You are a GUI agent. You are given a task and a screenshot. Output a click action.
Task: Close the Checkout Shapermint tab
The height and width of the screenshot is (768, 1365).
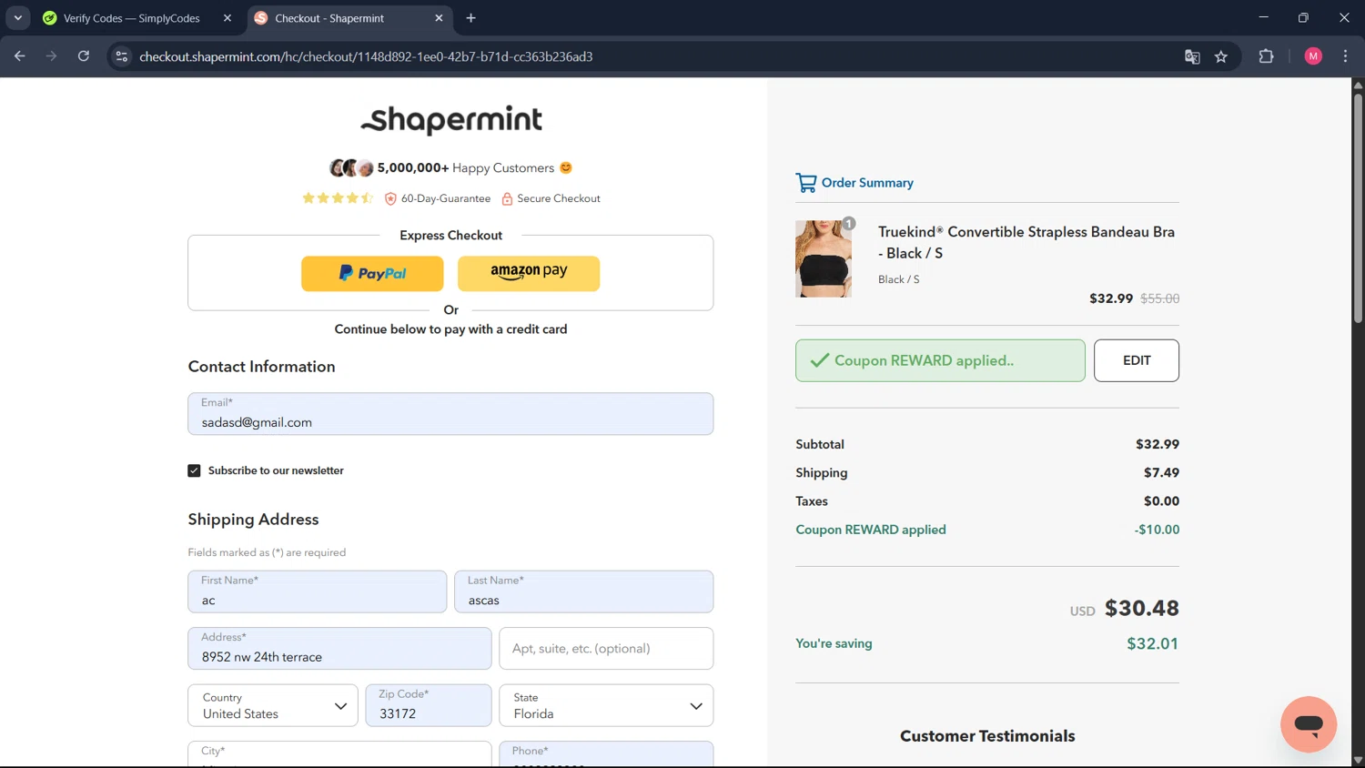(439, 18)
